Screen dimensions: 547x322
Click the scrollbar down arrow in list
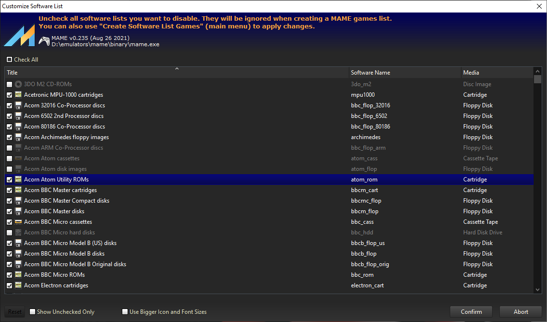(x=538, y=289)
